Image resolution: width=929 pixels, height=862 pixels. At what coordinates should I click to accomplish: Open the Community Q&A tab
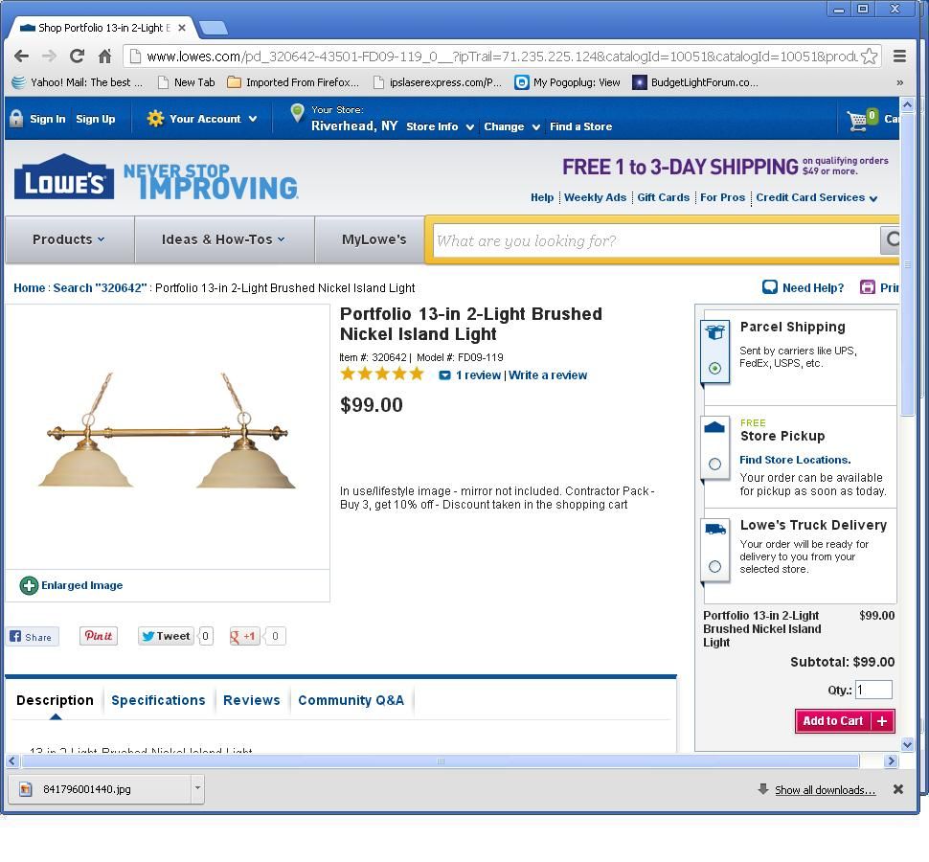(351, 700)
